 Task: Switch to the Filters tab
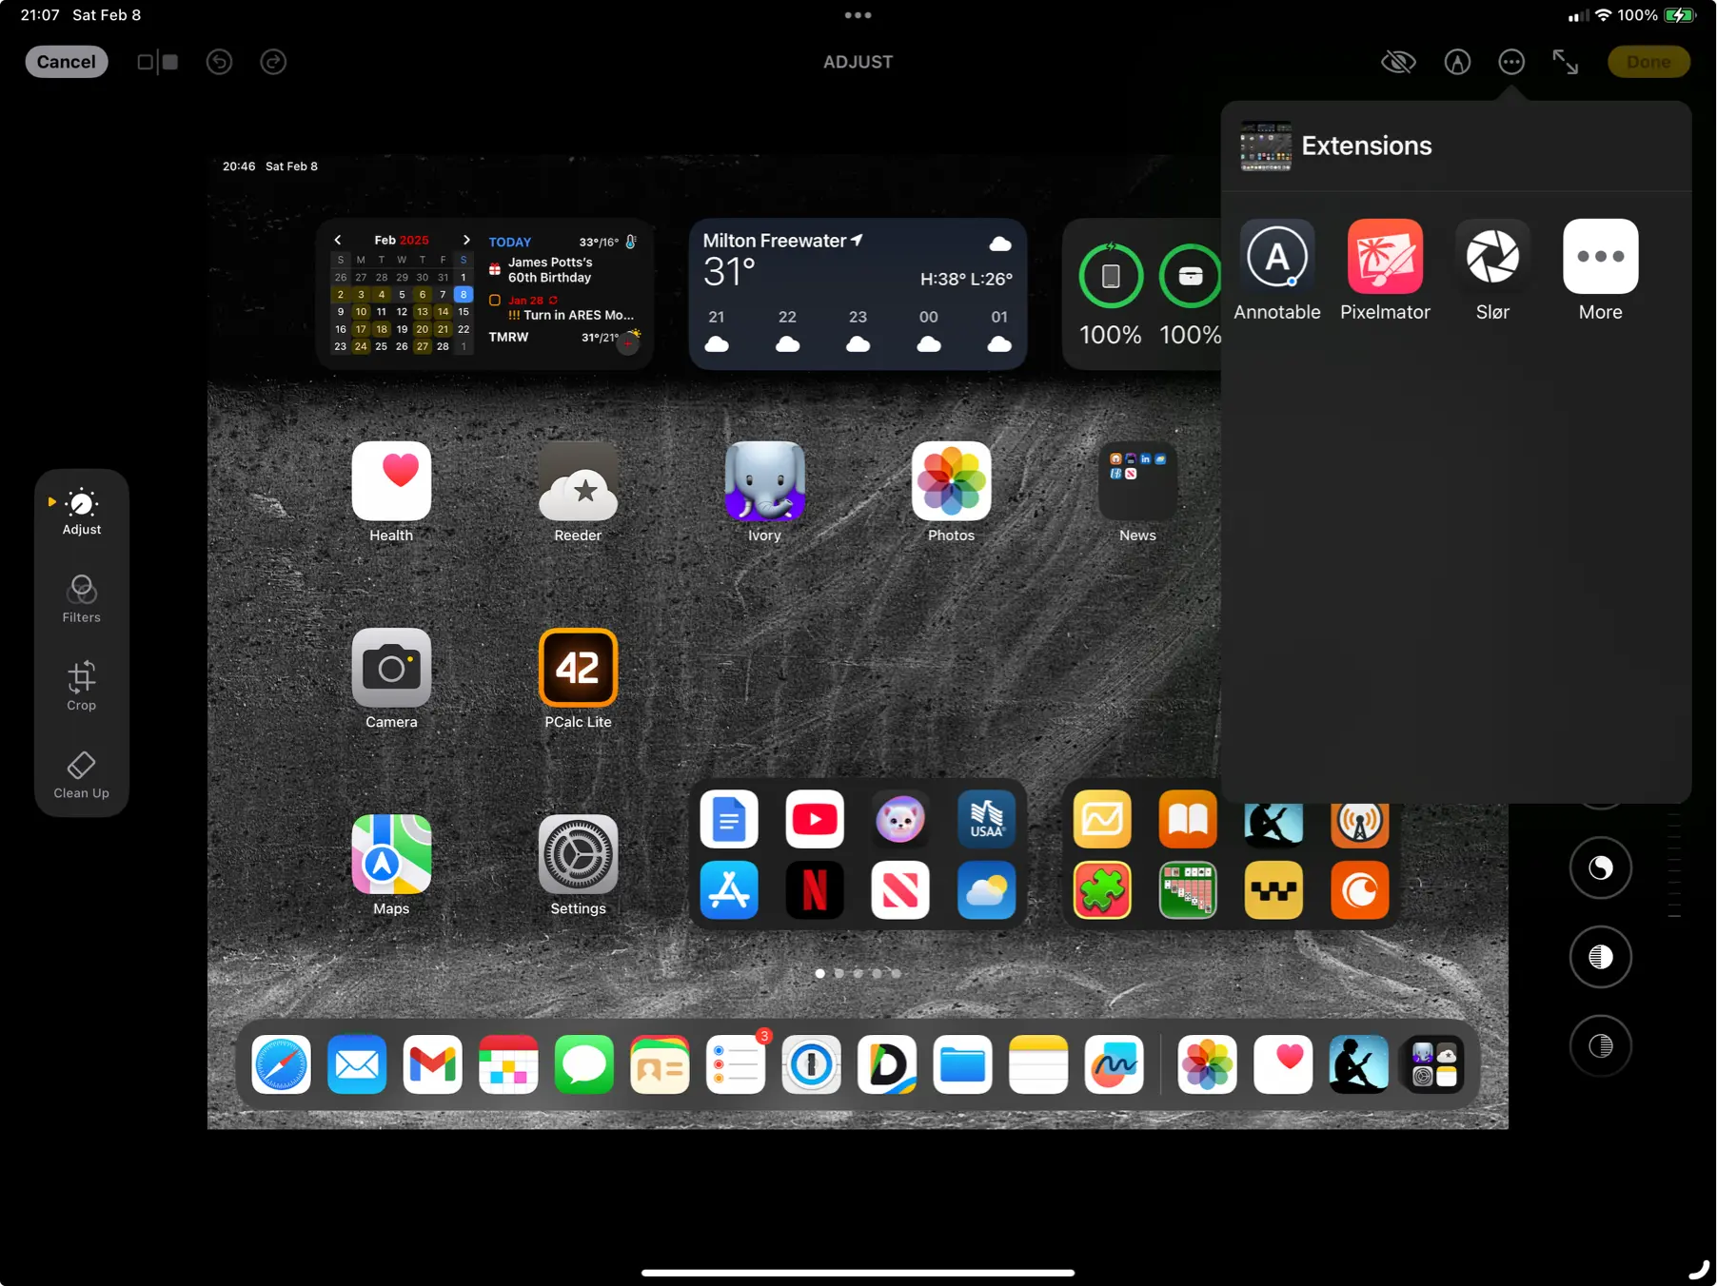click(x=82, y=599)
